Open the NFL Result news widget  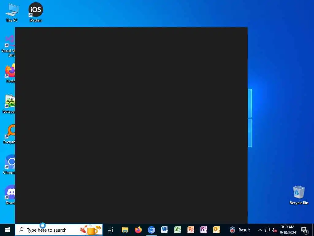point(240,230)
